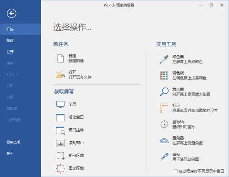The width and height of the screenshot is (229, 177).
Task: Choose 固定区域 fixed region capture
Action: (61, 168)
